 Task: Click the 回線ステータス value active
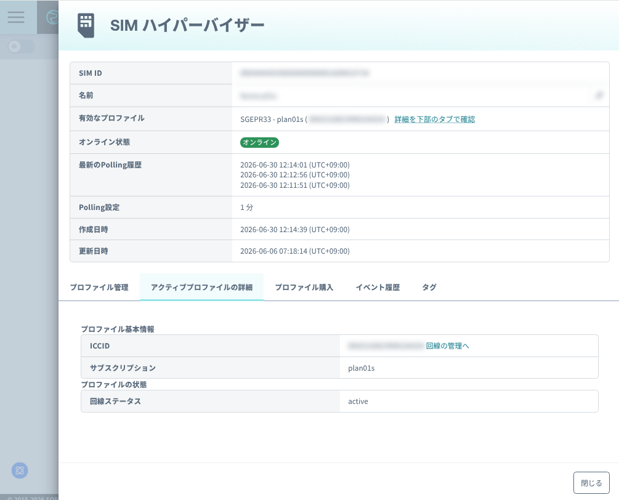(358, 401)
